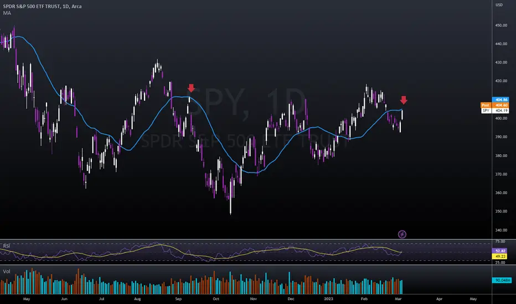Screen dimensions: 516x304
Task: Click the 380.00 price axis label
Action: tap(501, 156)
